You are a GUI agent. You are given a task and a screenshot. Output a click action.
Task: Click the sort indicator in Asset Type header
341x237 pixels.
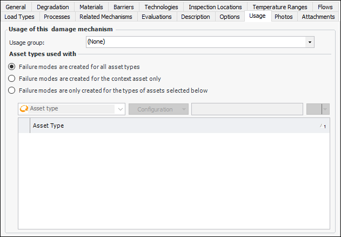324,126
